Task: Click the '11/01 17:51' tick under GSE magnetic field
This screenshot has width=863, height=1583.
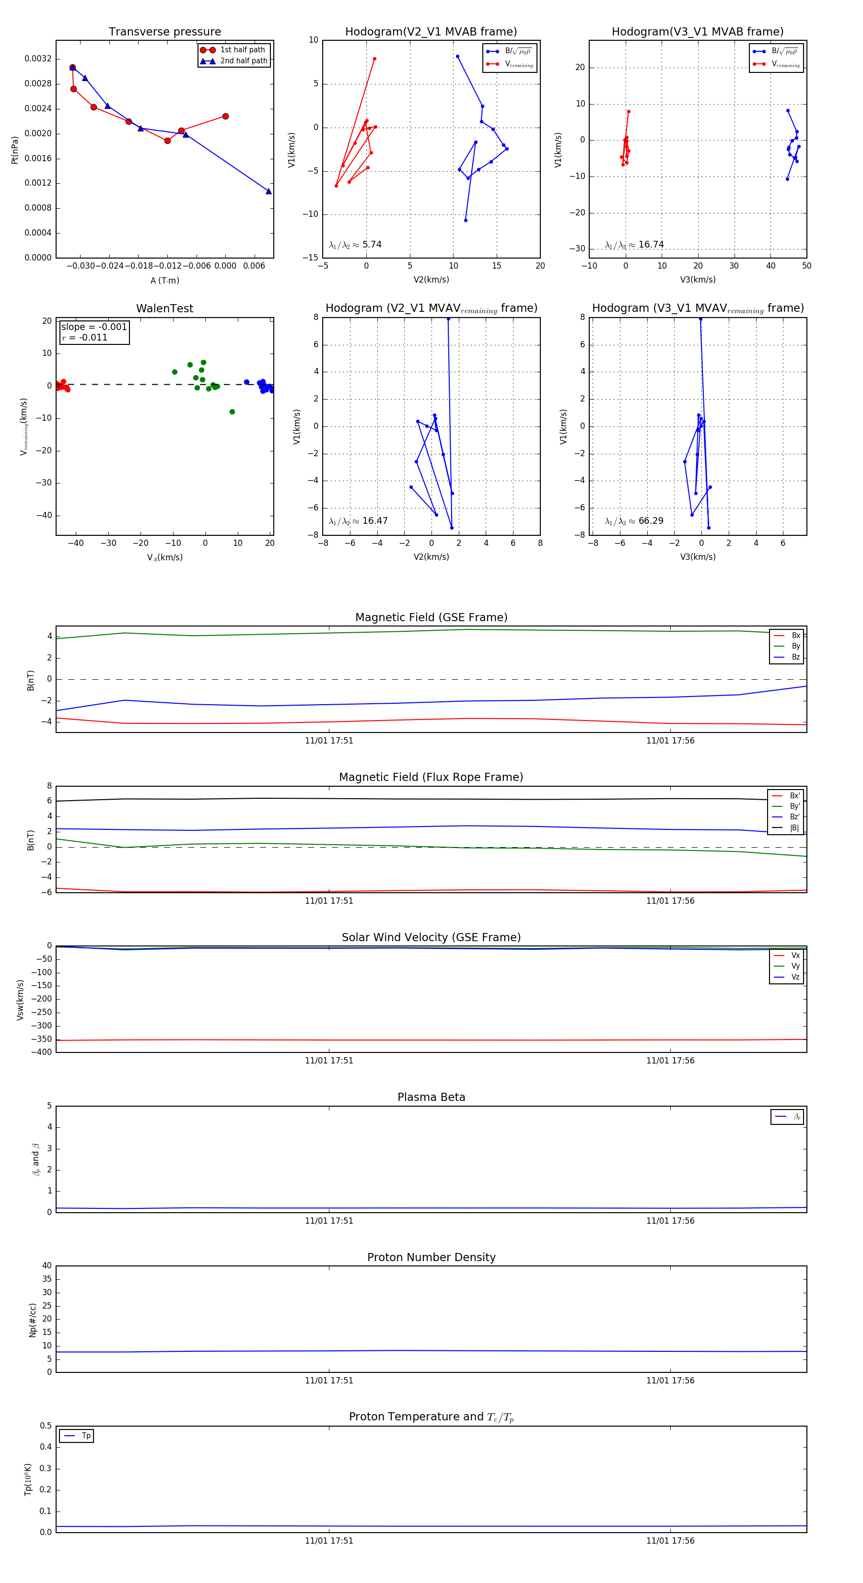Action: [328, 741]
